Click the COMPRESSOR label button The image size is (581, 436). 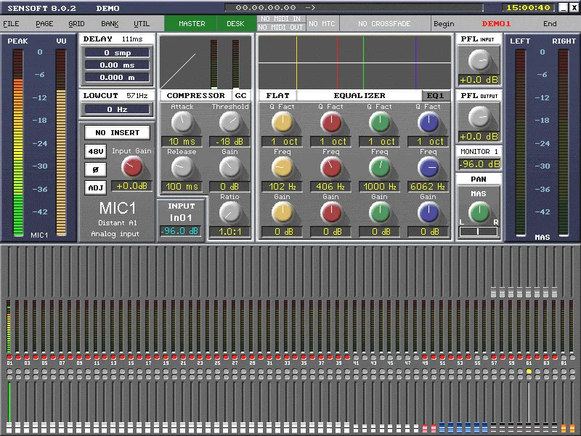point(195,96)
